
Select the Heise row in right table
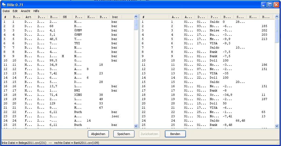coord(214,30)
